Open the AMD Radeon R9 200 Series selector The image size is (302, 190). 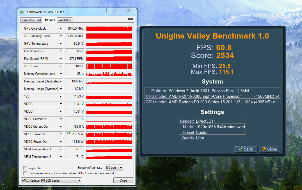pos(51,180)
